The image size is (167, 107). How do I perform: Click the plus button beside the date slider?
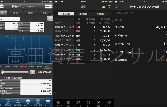pos(32,72)
